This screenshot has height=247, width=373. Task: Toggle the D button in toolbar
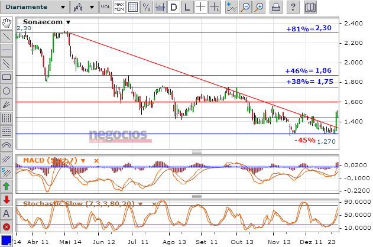174,7
